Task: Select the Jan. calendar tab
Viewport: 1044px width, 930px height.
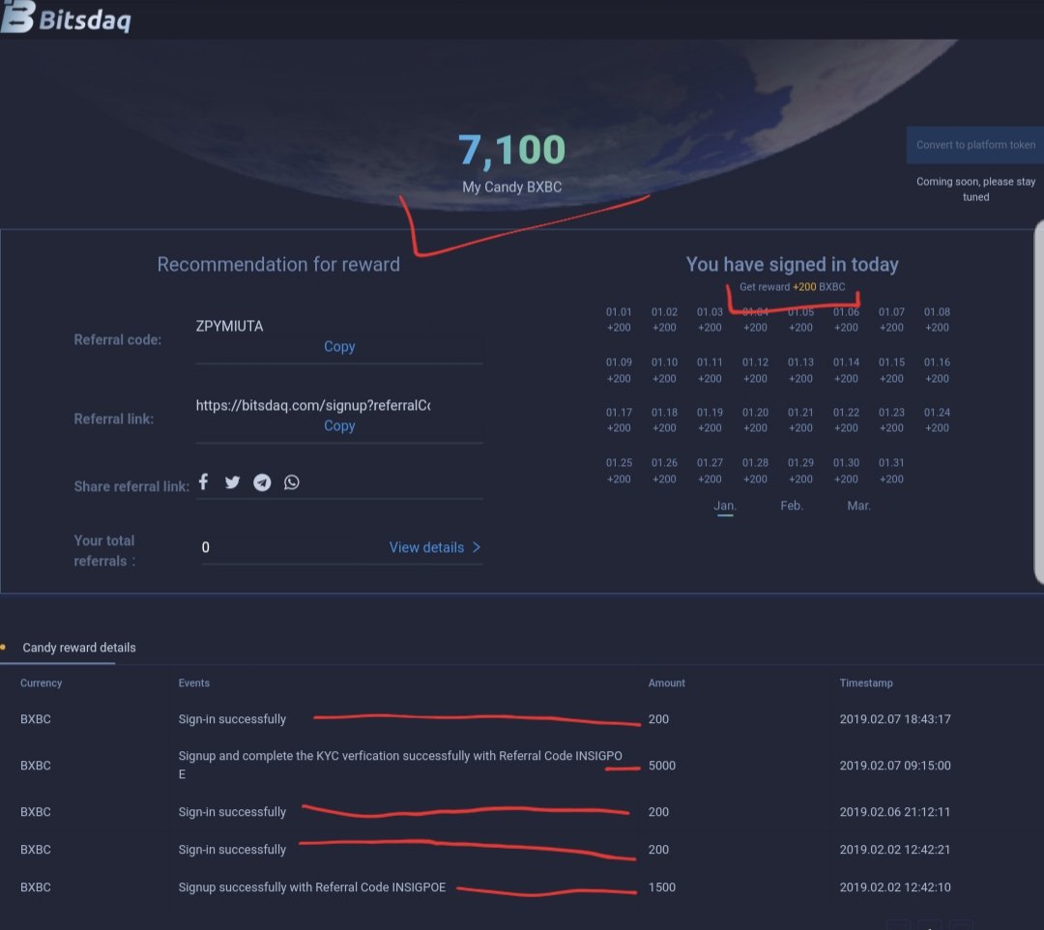Action: pyautogui.click(x=725, y=506)
